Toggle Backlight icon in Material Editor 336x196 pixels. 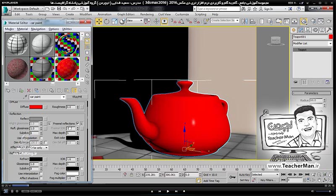tap(87, 41)
